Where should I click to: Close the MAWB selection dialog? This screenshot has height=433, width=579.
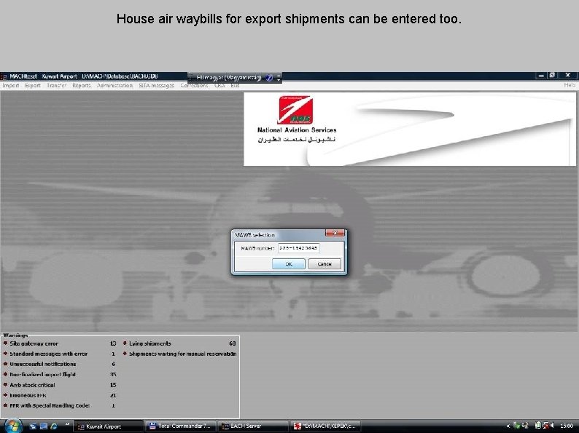(x=335, y=233)
